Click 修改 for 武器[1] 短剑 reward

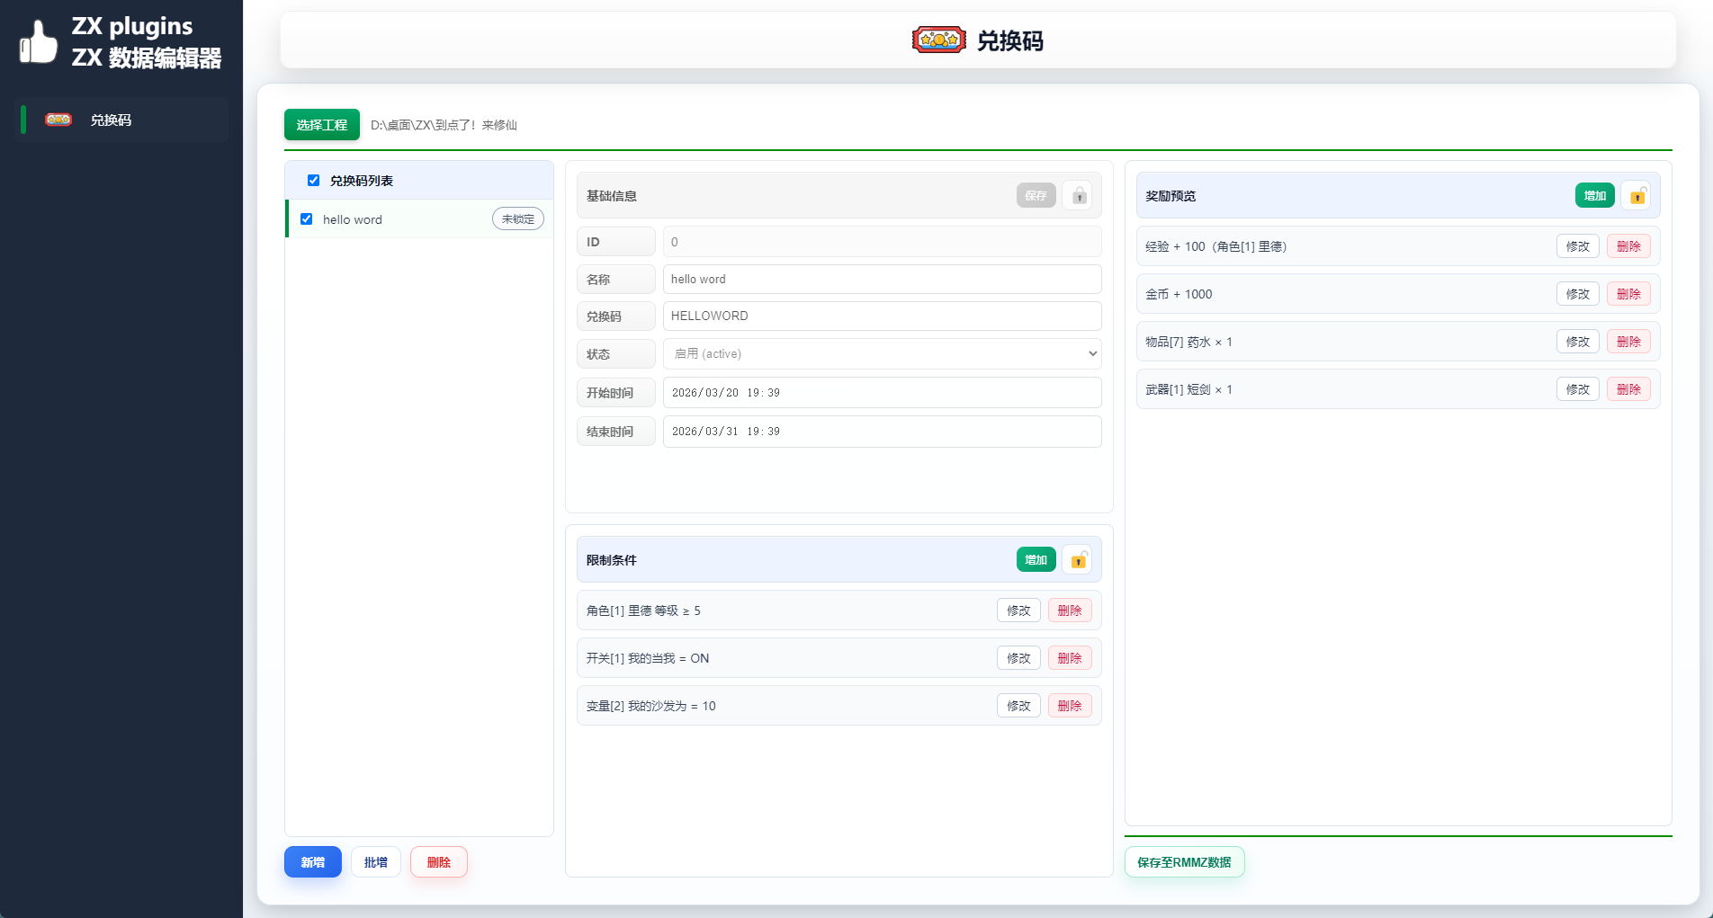tap(1578, 389)
